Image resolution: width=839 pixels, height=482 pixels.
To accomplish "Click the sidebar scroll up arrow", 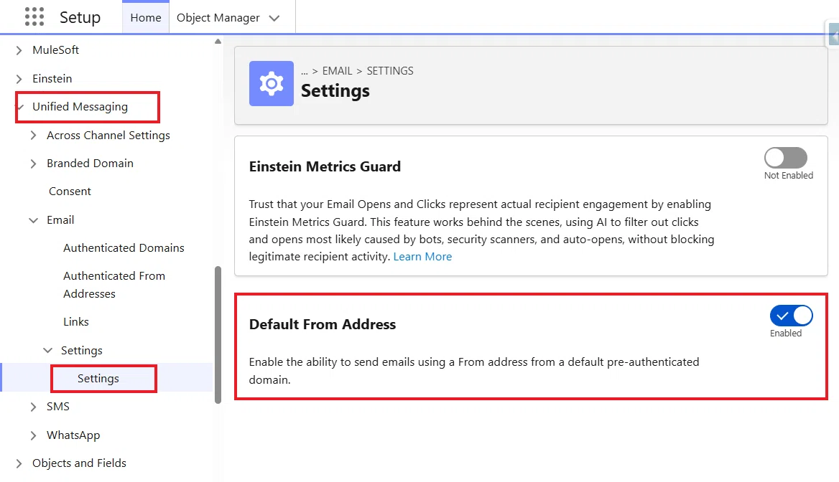I will [x=218, y=41].
